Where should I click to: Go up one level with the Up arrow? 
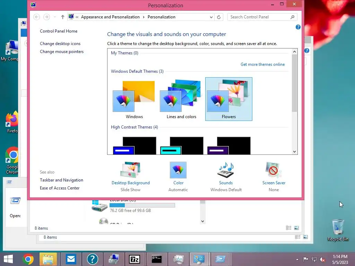point(63,17)
